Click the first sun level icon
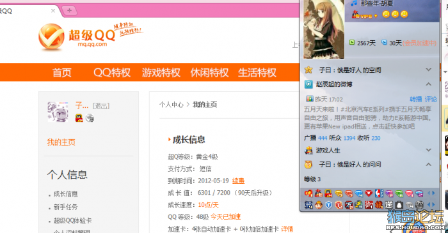 tap(386, 14)
